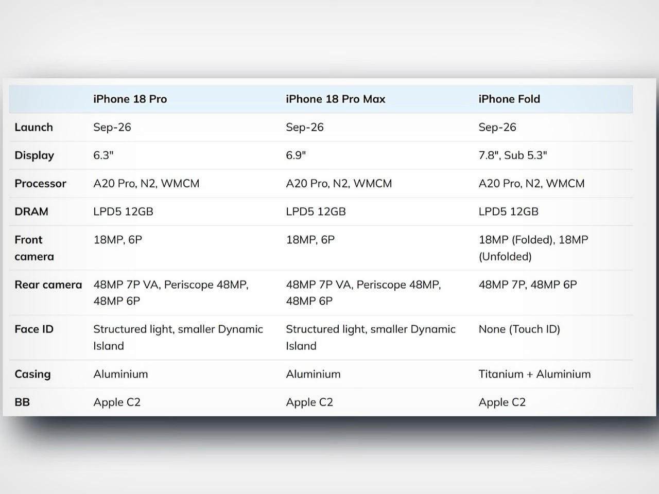Select the 6.9" display cell
The image size is (659, 494).
point(296,155)
